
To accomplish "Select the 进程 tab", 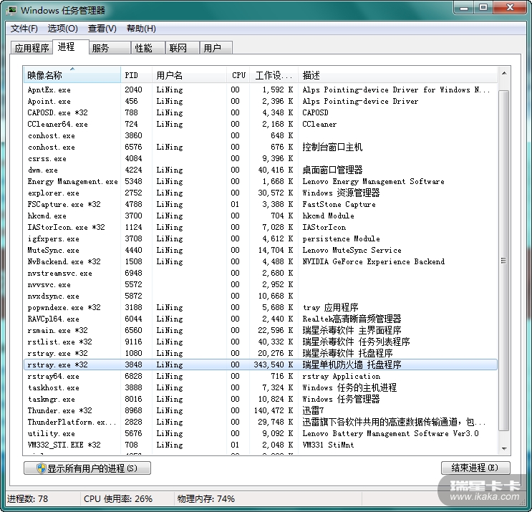I will pos(71,47).
